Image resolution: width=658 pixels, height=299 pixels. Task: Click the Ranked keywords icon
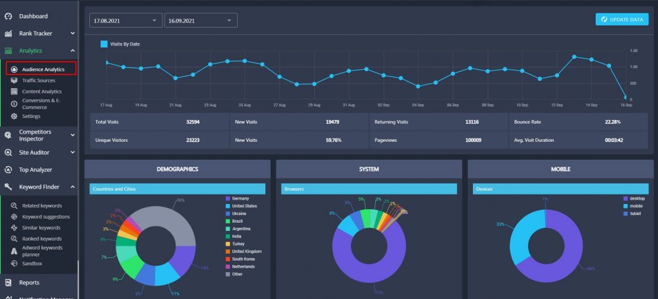pyautogui.click(x=14, y=239)
